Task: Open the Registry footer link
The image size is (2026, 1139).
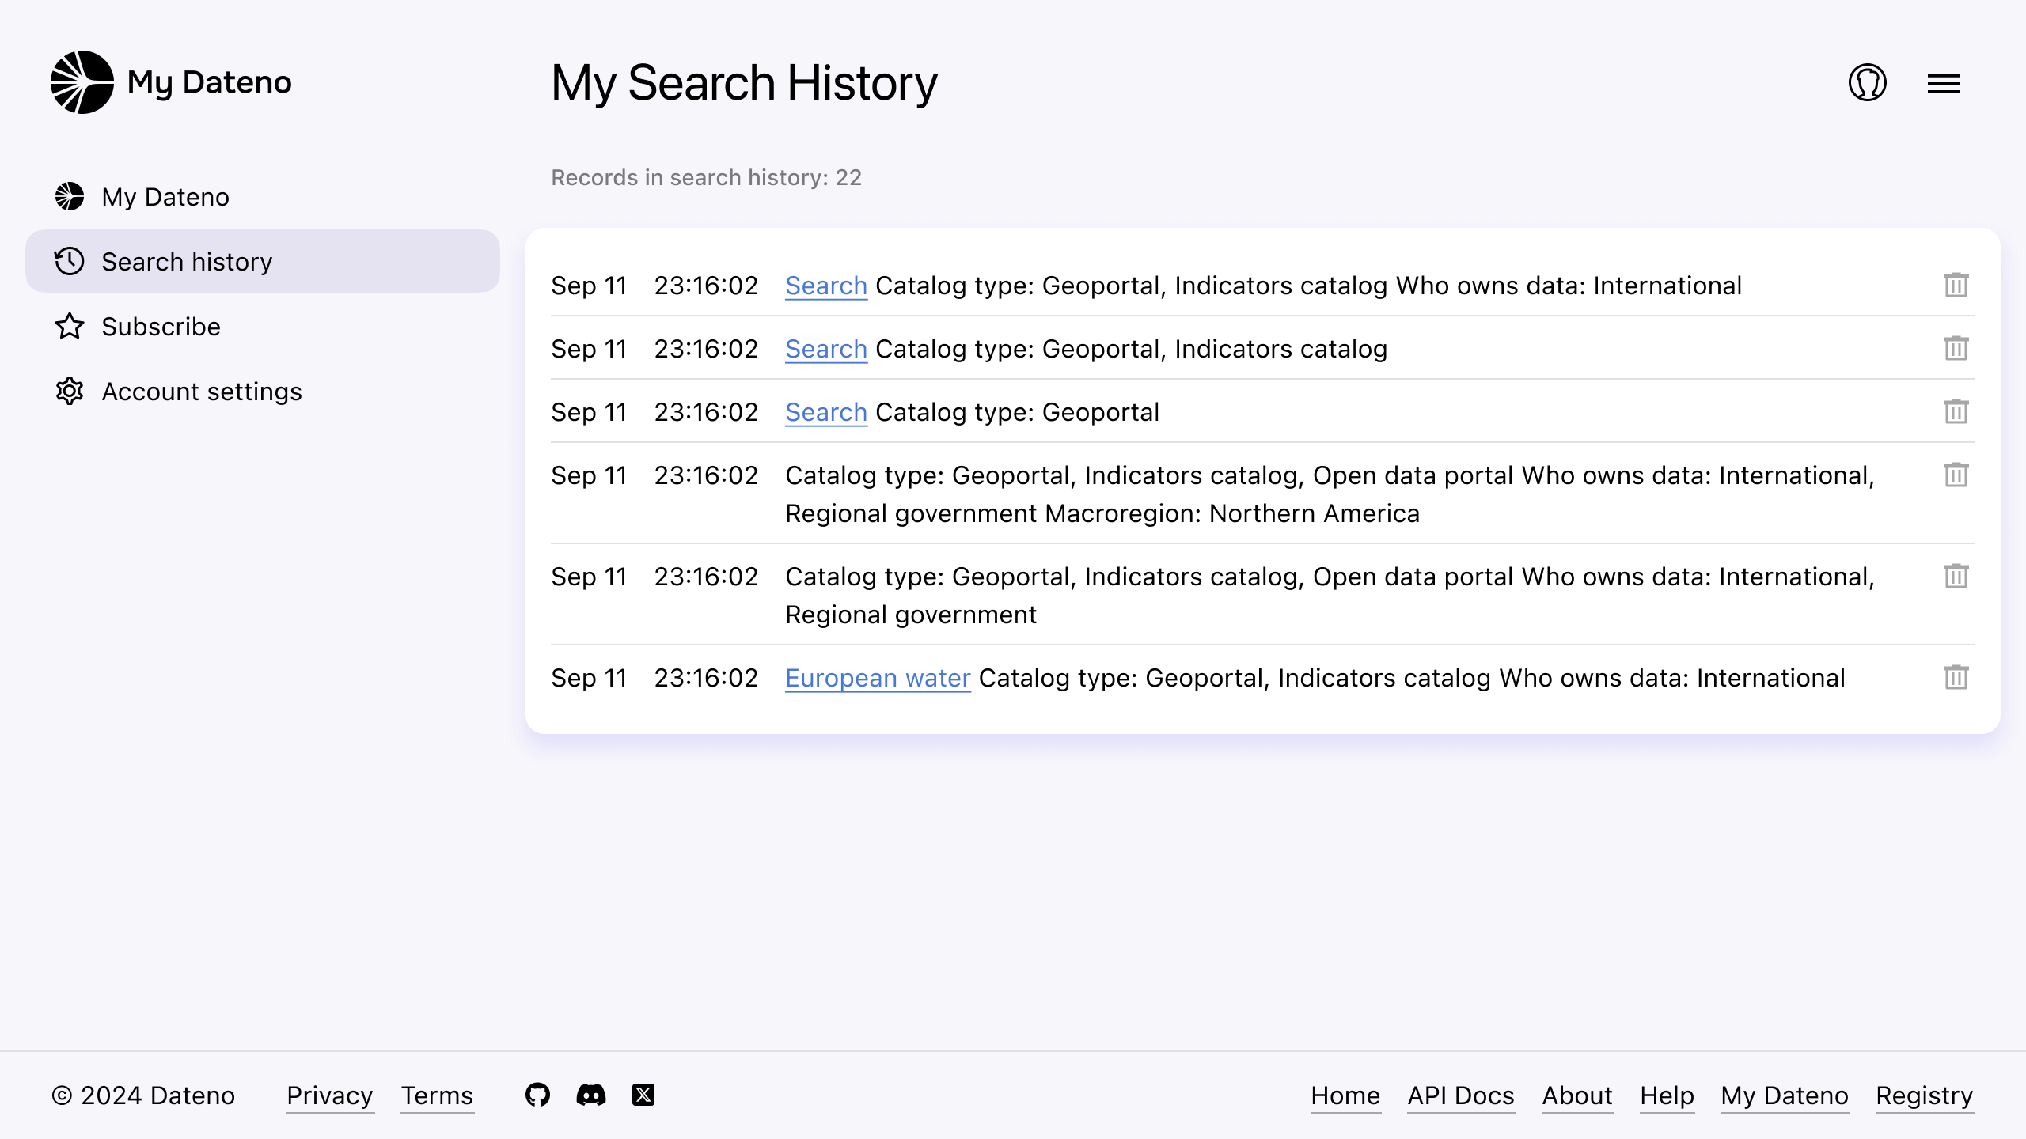Action: 1924,1095
